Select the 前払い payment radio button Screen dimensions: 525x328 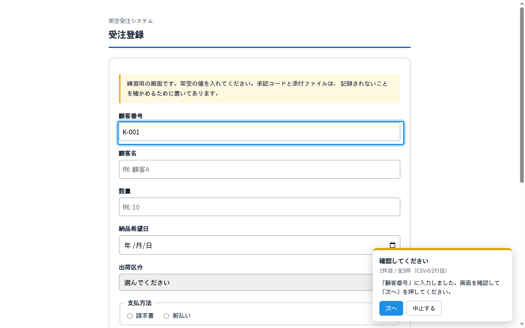(x=166, y=316)
